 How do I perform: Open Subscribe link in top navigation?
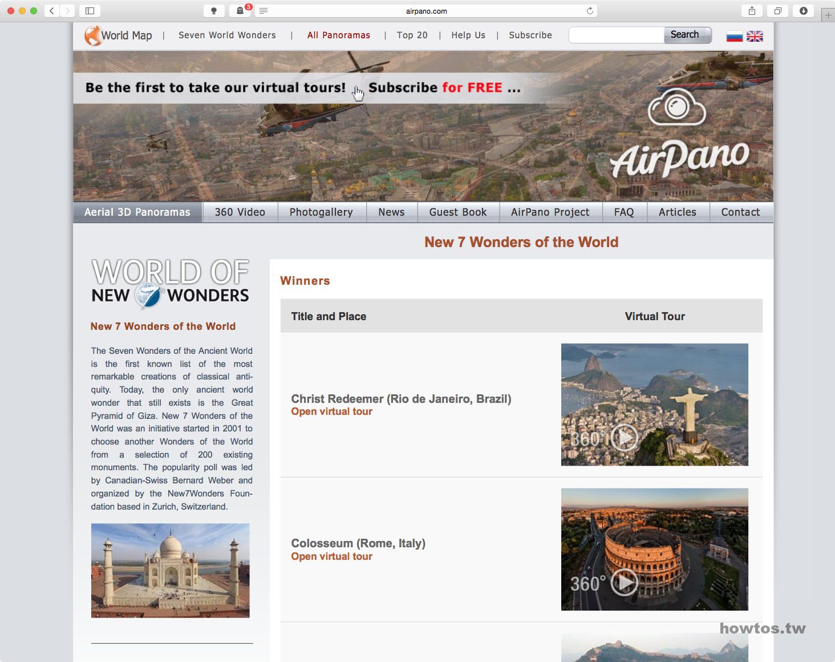(530, 35)
